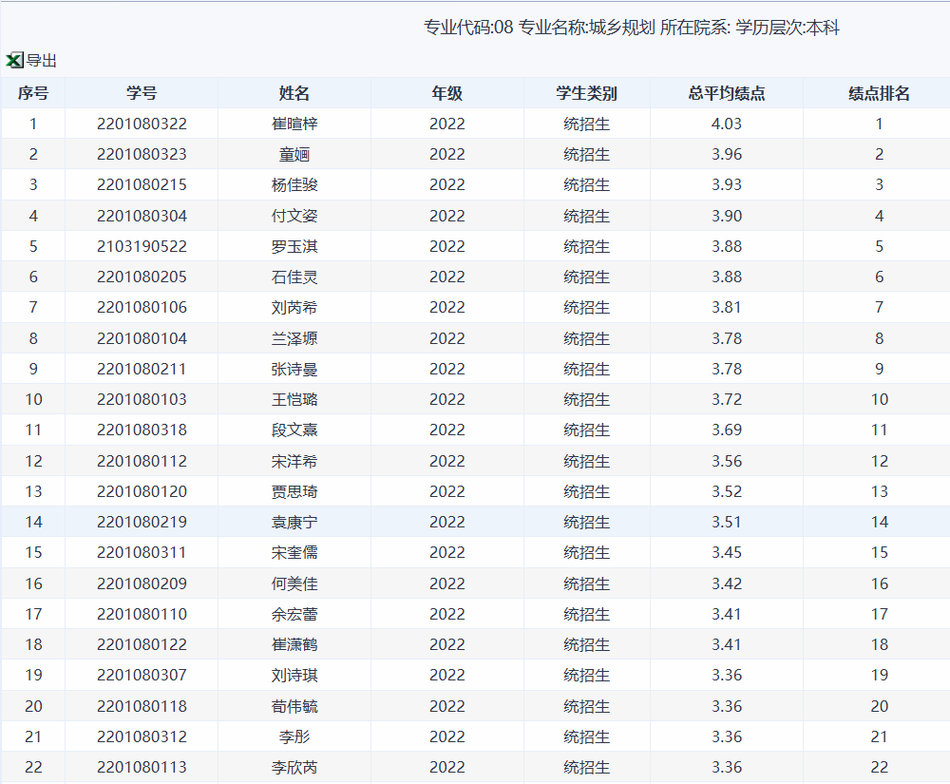Click name cell 李彤

click(x=294, y=736)
